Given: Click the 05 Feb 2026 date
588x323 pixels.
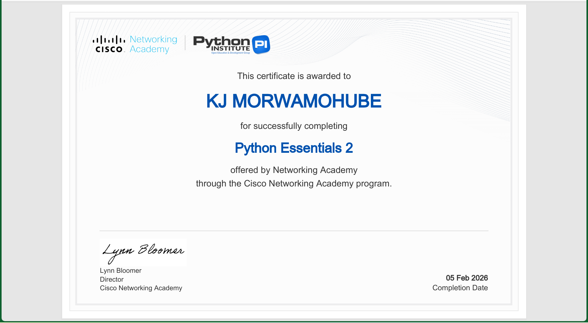Looking at the screenshot, I should point(466,278).
